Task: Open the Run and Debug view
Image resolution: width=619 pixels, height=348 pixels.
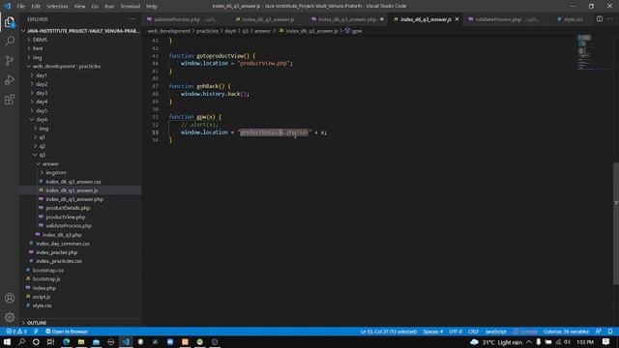Action: tap(10, 80)
